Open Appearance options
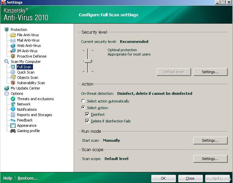This screenshot has height=183, width=233. pyautogui.click(x=27, y=125)
